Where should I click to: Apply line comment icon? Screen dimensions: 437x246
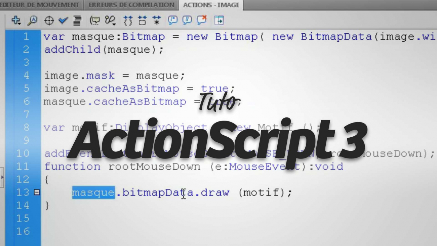tap(187, 21)
